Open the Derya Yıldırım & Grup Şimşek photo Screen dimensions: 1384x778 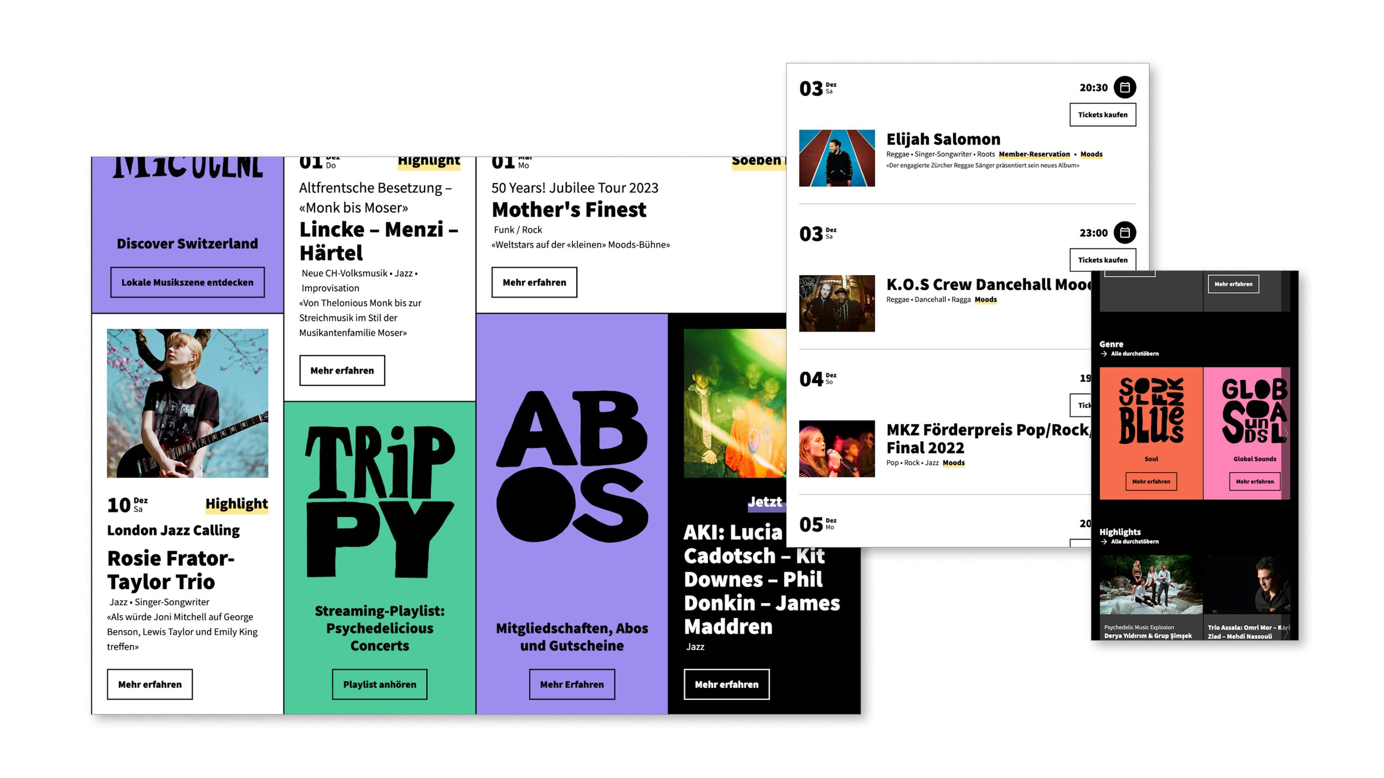(x=1150, y=584)
